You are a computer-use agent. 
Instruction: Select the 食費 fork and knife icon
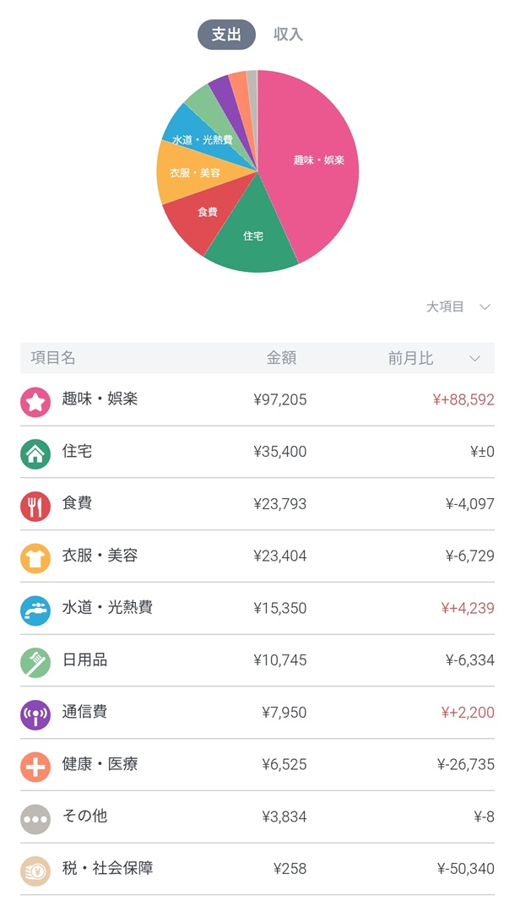click(37, 504)
